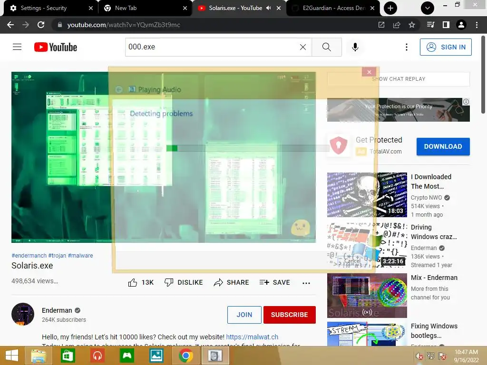487x365 pixels.
Task: Click DISLIKE button
Action: [184, 282]
